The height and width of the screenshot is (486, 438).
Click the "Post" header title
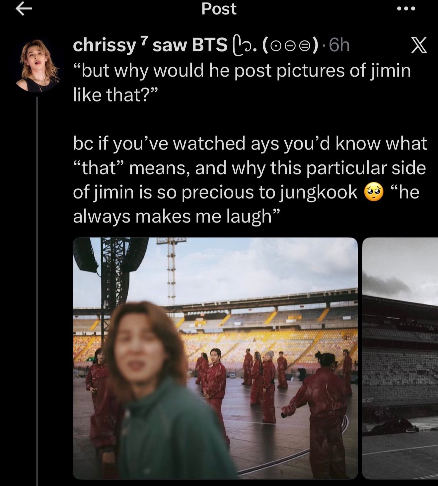tap(219, 9)
